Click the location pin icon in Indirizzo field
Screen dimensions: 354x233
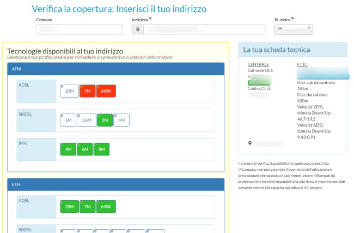(x=138, y=29)
